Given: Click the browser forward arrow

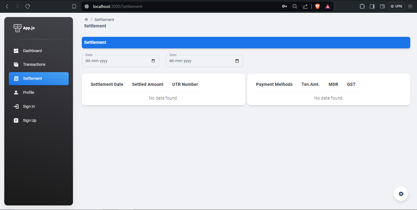Looking at the screenshot, I should 17,6.
